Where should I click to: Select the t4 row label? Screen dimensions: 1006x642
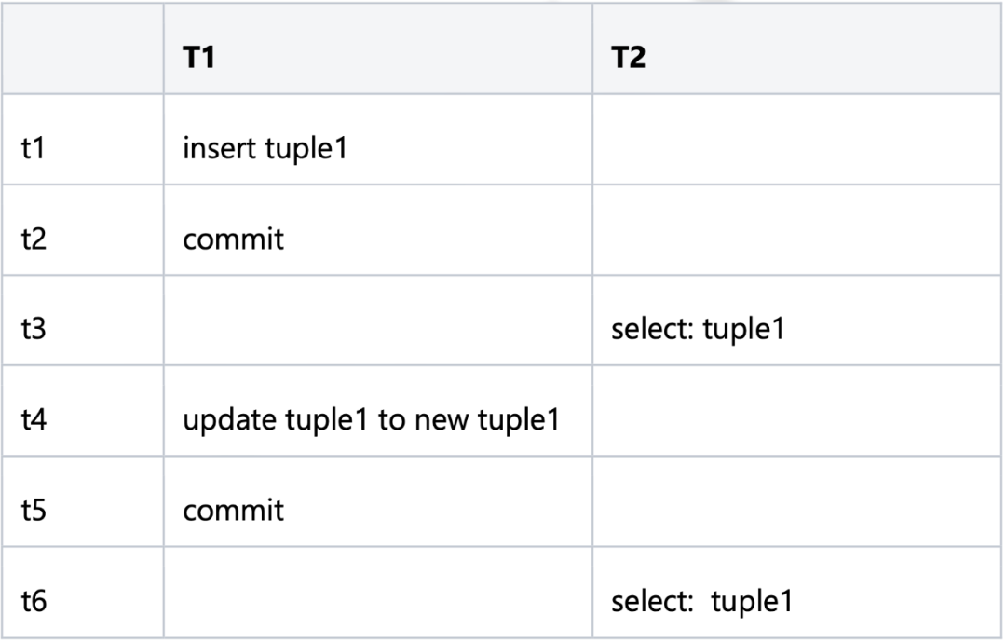pos(34,419)
